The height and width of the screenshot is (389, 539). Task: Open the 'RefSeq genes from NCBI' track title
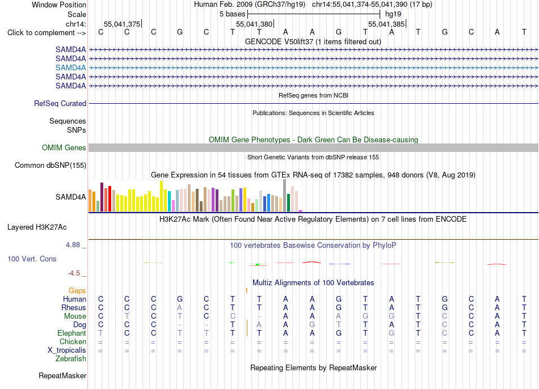[313, 95]
